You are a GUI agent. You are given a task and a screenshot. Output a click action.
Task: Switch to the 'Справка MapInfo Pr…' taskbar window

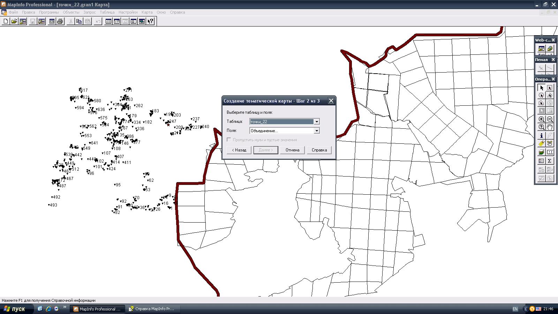pyautogui.click(x=154, y=309)
